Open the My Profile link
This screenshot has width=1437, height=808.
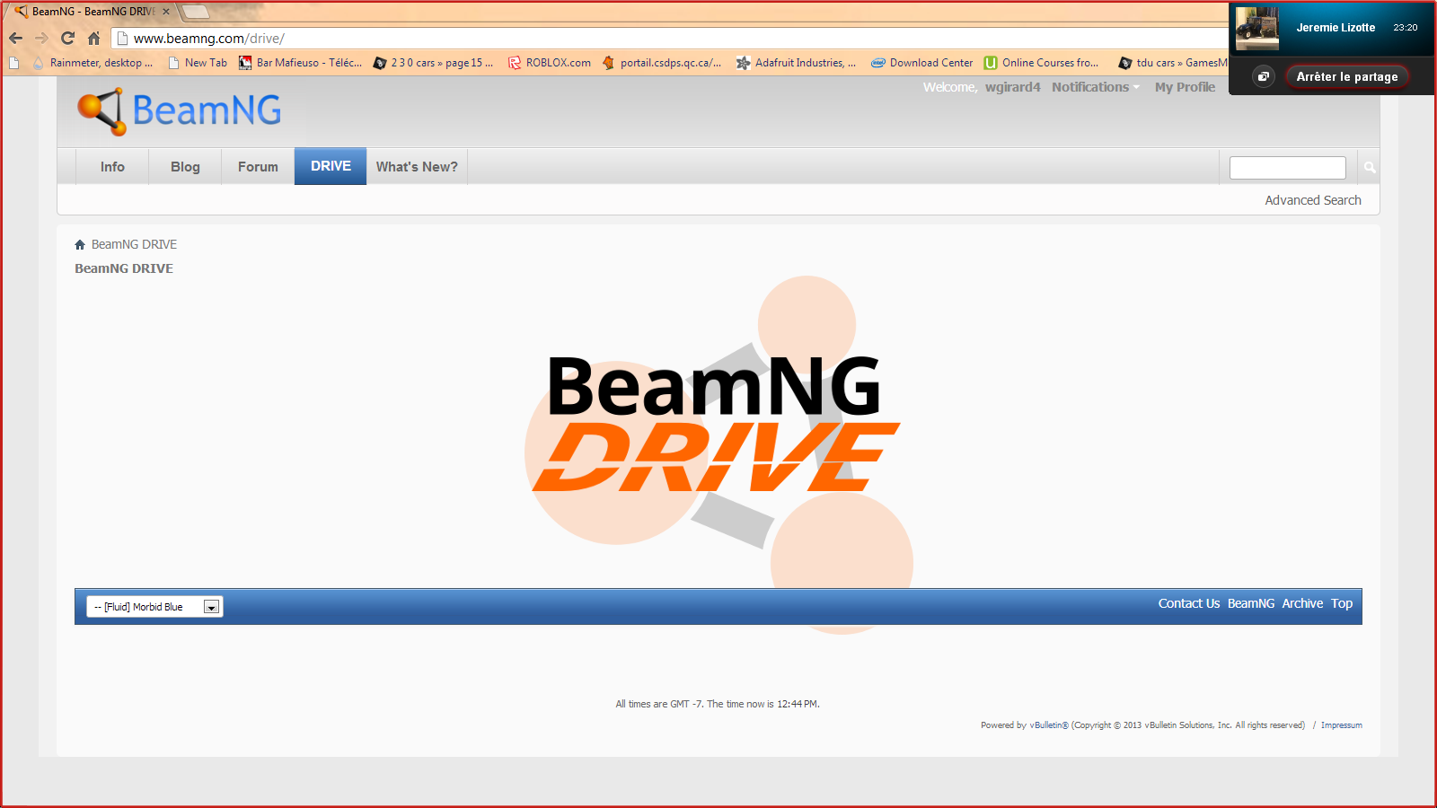pyautogui.click(x=1185, y=87)
